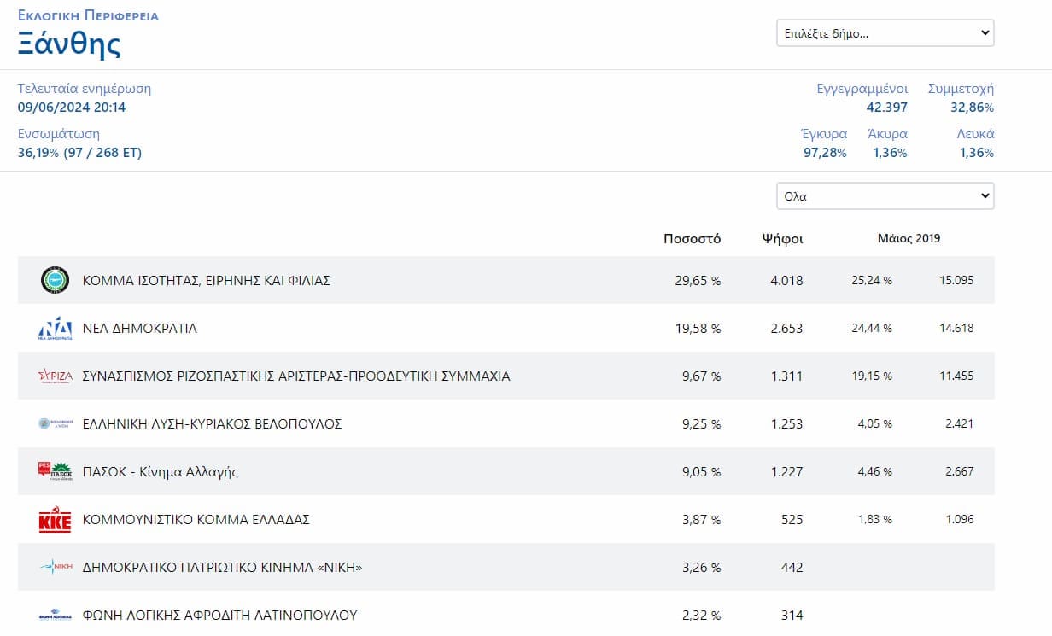Click the integration value 36,19% (97 / 268 ET)

pyautogui.click(x=79, y=153)
